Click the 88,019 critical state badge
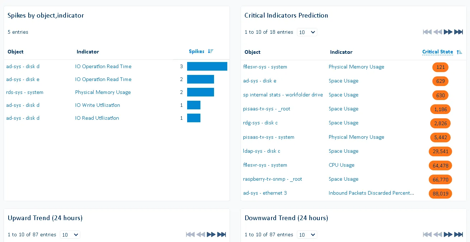470x242 pixels. pos(440,193)
